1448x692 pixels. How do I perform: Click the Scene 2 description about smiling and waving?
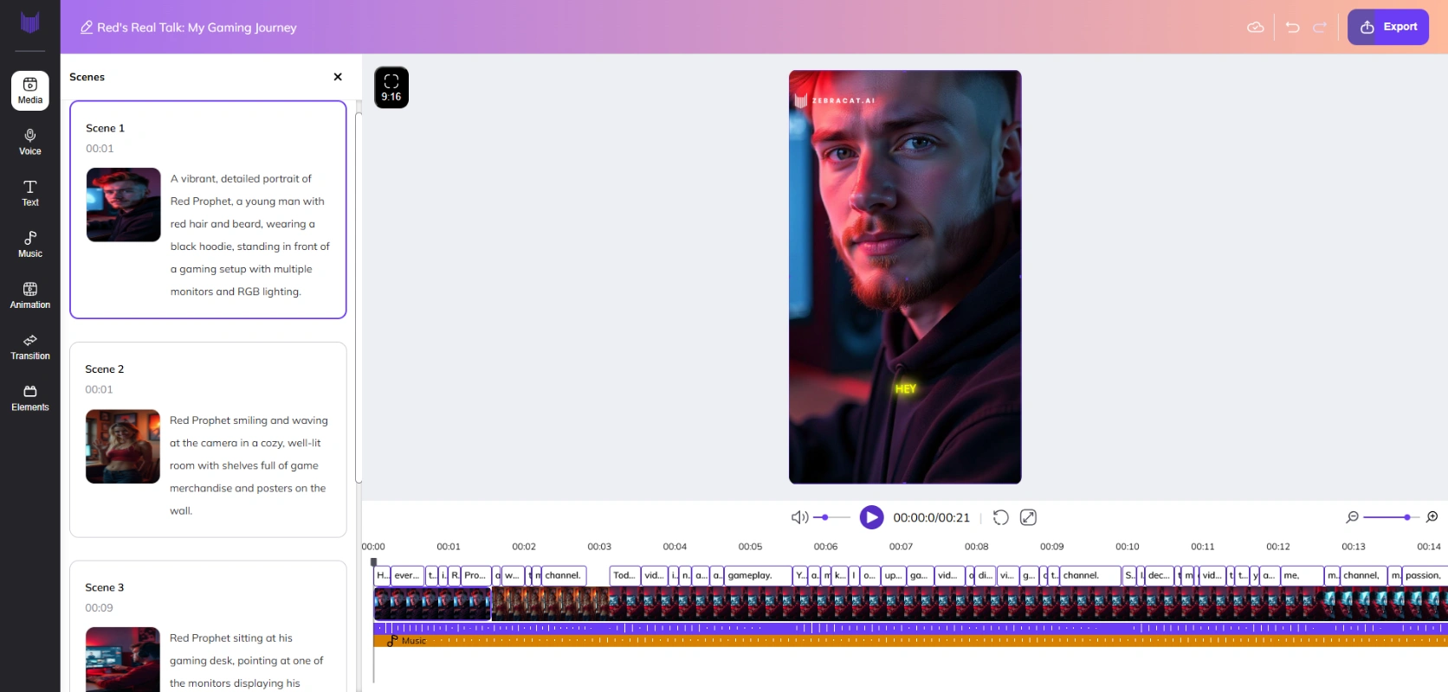[x=249, y=465]
